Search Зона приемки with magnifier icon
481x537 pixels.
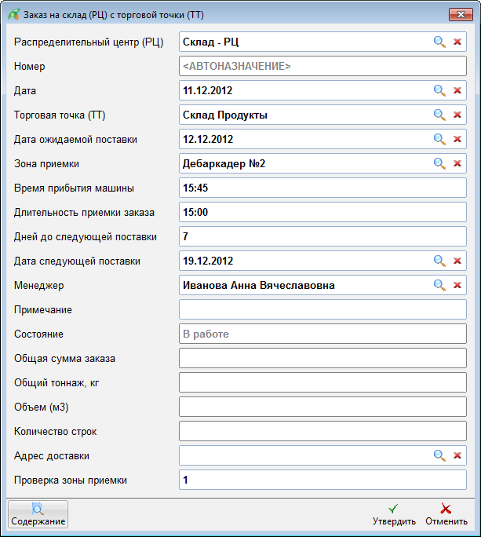click(x=439, y=164)
